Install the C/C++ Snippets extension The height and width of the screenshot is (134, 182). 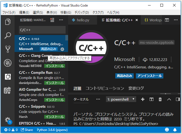click(x=55, y=117)
